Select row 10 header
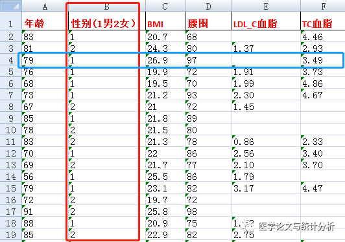The width and height of the screenshot is (345, 242). pyautogui.click(x=11, y=130)
